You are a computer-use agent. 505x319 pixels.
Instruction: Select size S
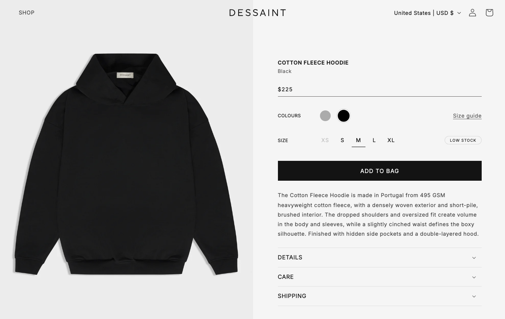(x=342, y=140)
